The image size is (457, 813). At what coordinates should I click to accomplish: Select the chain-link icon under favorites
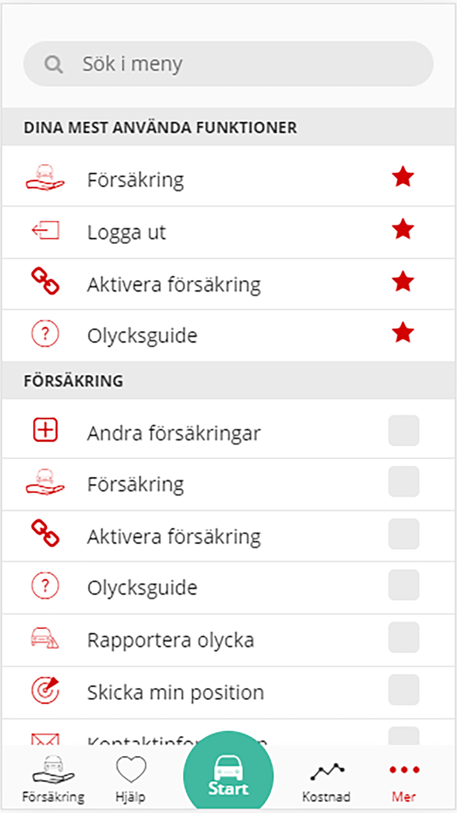(x=45, y=281)
